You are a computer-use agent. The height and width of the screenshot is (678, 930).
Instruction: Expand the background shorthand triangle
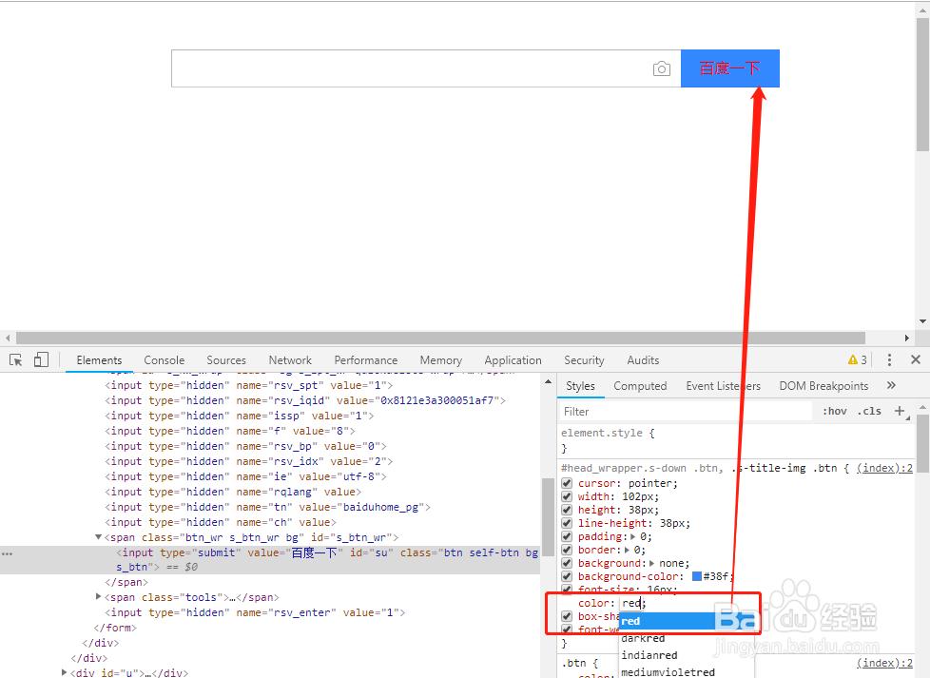click(x=651, y=563)
